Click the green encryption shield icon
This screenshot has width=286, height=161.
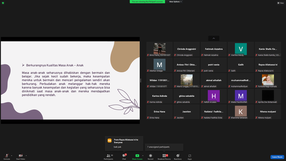point(3,3)
